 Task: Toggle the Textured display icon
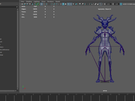71,4
